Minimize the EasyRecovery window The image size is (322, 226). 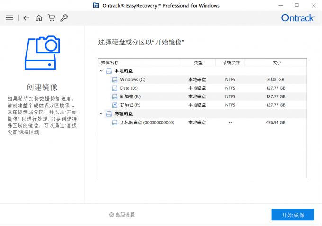point(281,6)
